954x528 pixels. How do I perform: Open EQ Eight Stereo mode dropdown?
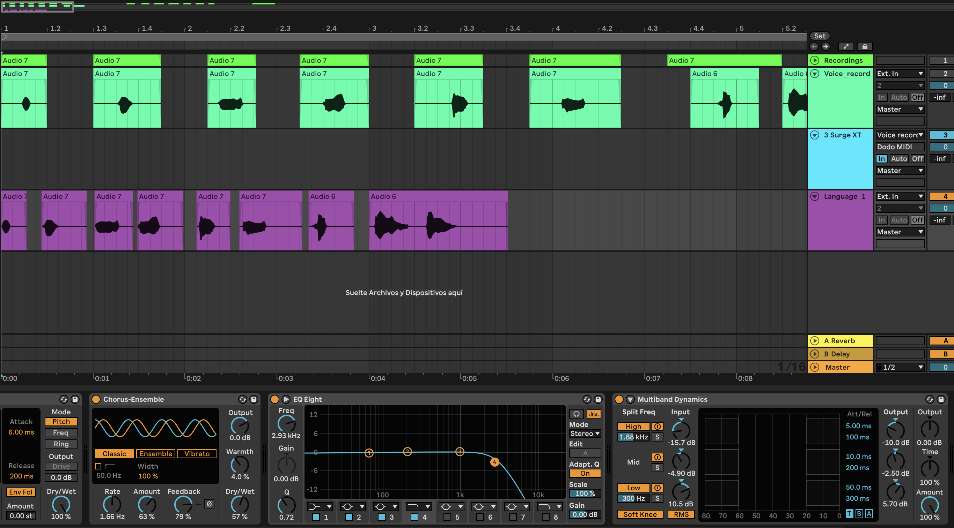pos(585,433)
